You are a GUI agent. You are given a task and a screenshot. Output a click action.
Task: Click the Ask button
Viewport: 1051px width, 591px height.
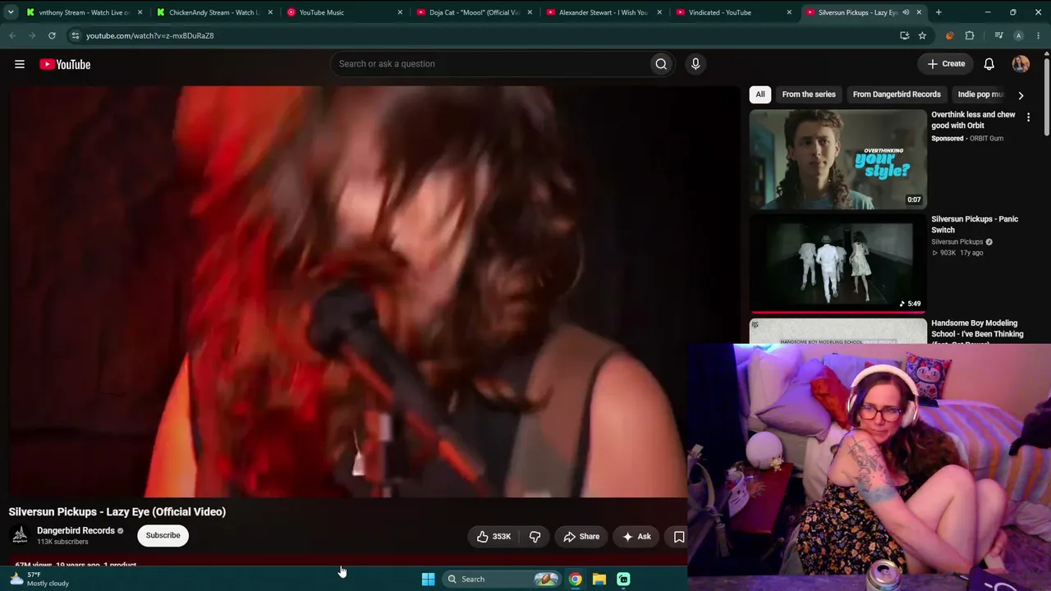(x=636, y=537)
